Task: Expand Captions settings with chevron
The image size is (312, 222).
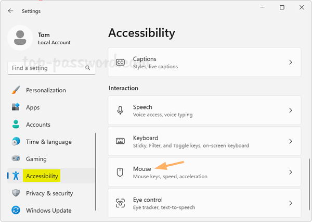Action: click(x=290, y=63)
